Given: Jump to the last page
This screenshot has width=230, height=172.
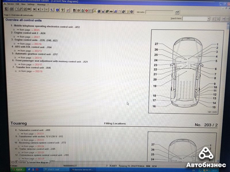Looking at the screenshot, I should pos(47,10).
